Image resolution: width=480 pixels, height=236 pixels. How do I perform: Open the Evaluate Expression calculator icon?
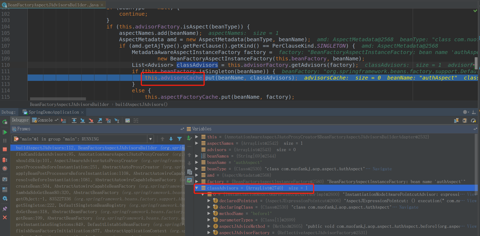(128, 121)
